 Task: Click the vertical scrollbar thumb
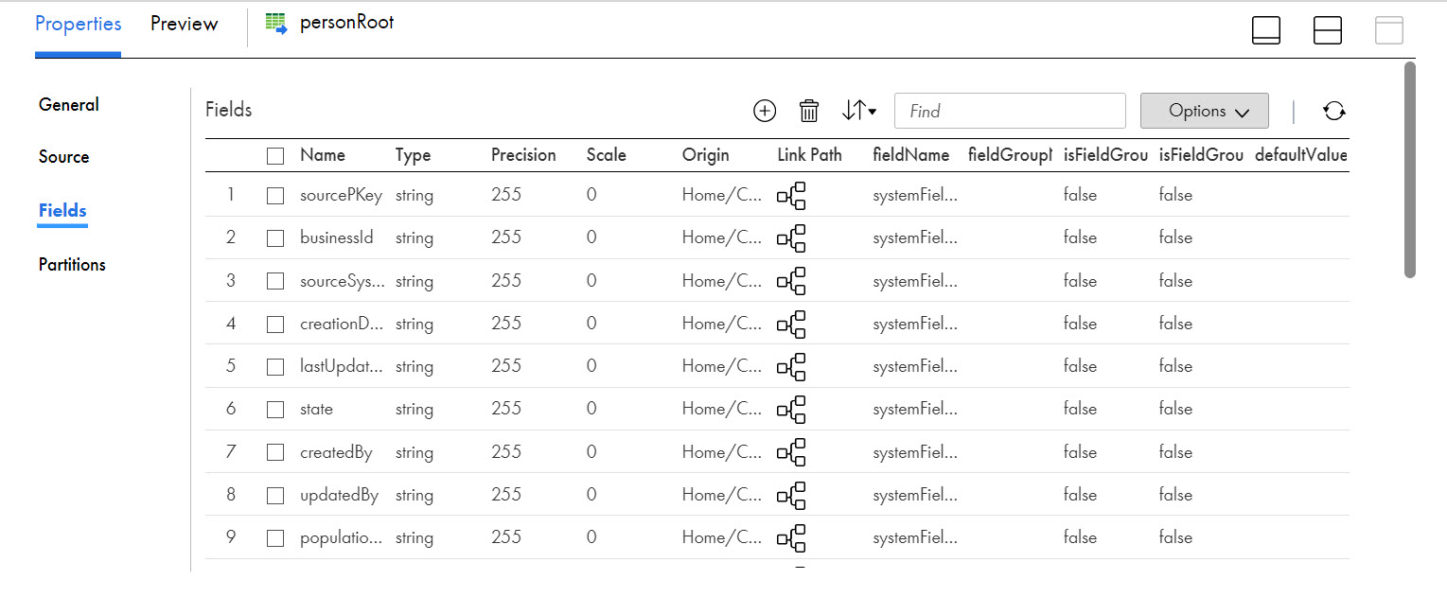[1410, 170]
